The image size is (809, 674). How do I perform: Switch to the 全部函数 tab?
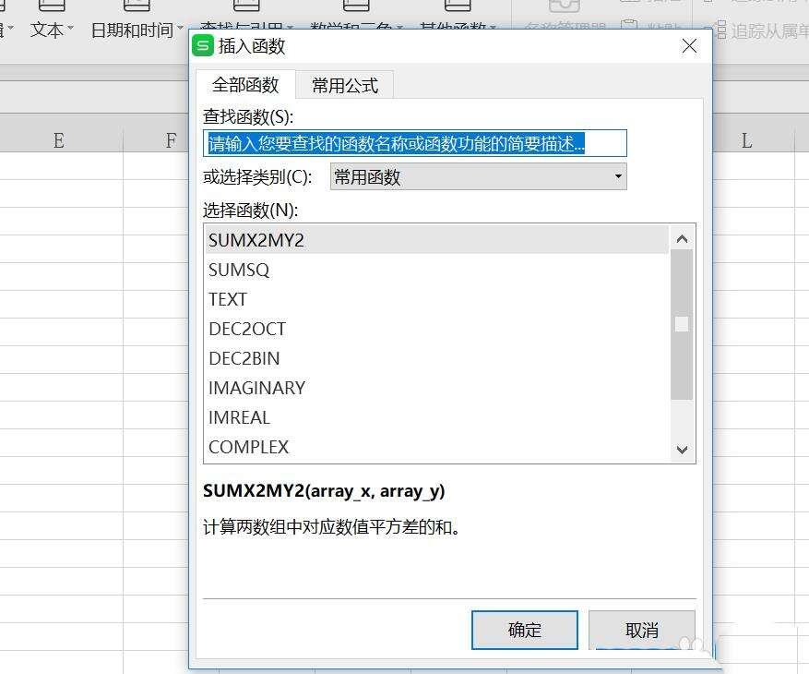click(x=245, y=85)
